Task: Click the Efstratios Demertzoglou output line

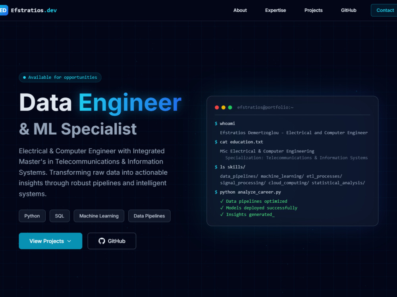Action: [x=294, y=133]
